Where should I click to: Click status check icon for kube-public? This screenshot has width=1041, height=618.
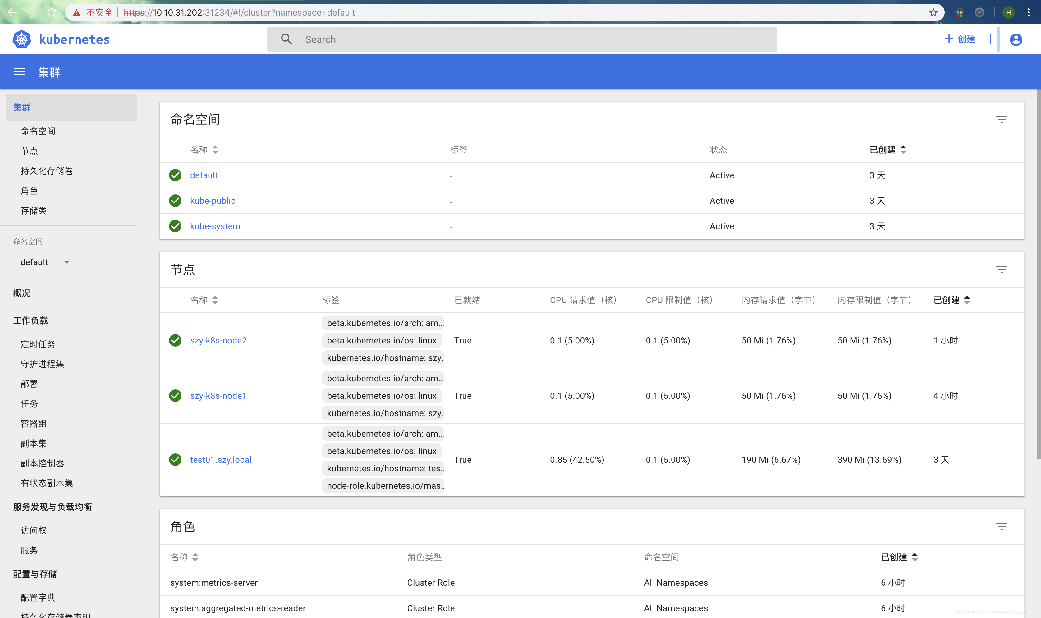tap(175, 201)
